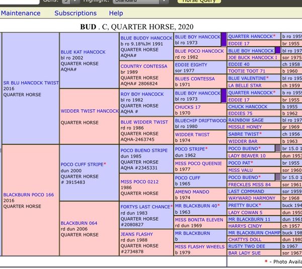Open MR BLACKBURN horse link
302x269 pixels.
coord(192,233)
